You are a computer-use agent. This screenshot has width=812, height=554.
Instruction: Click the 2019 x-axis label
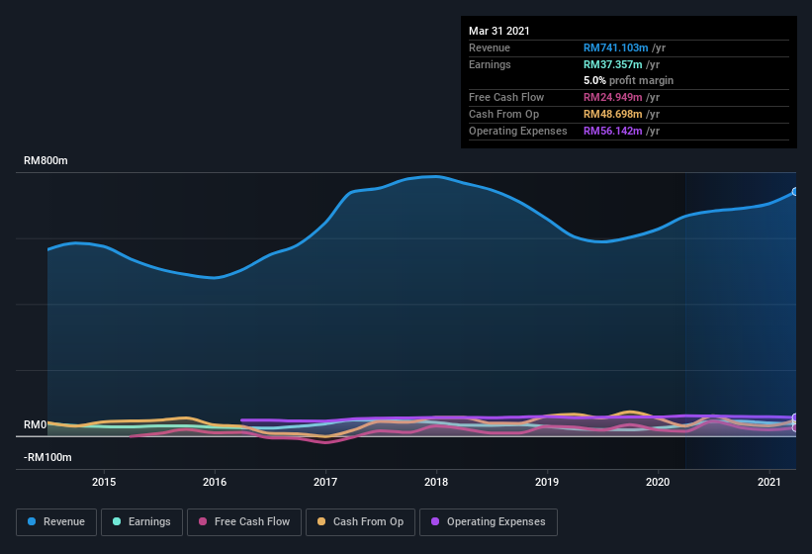547,482
